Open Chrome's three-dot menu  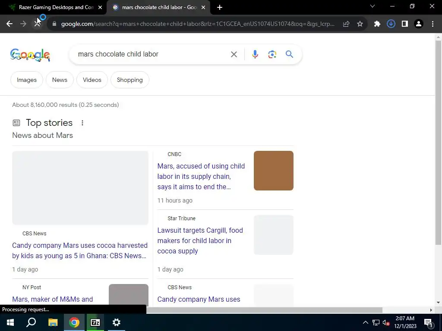[433, 24]
